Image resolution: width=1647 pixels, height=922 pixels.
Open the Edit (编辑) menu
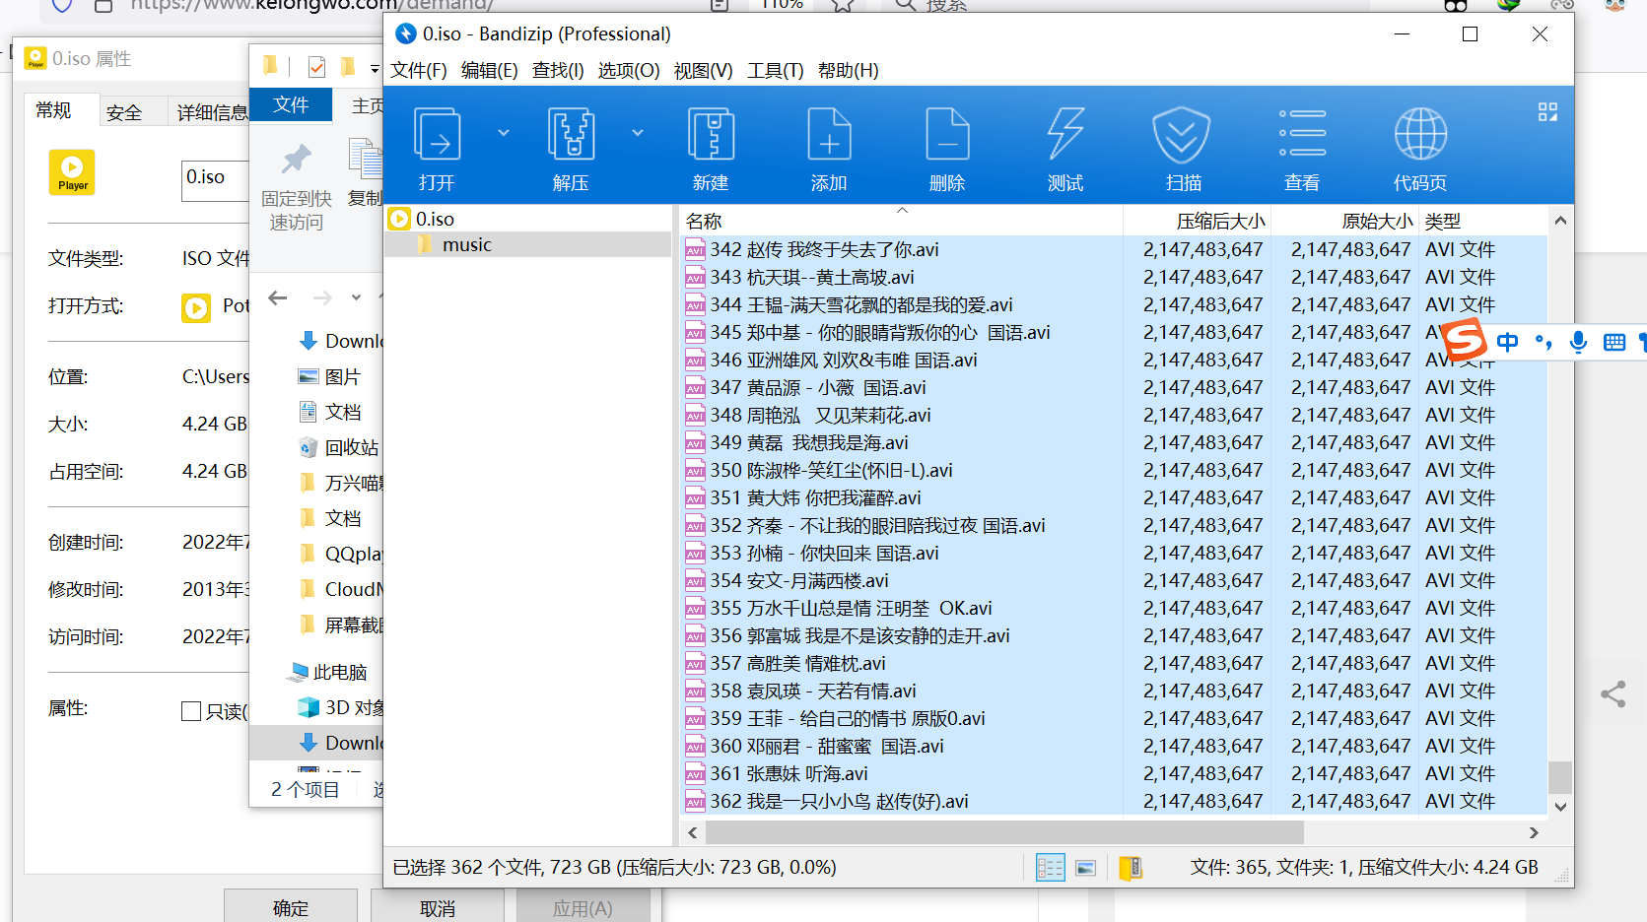coord(490,70)
